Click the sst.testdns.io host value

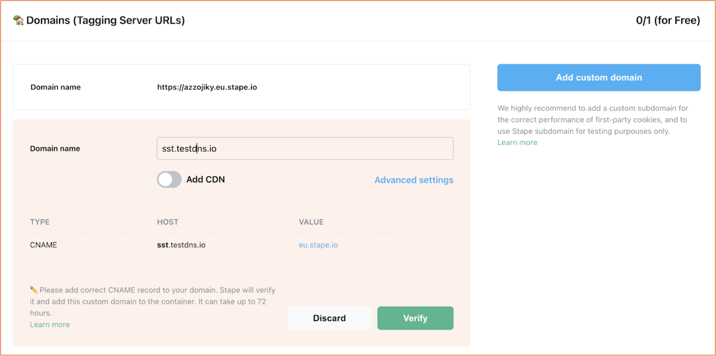point(181,245)
